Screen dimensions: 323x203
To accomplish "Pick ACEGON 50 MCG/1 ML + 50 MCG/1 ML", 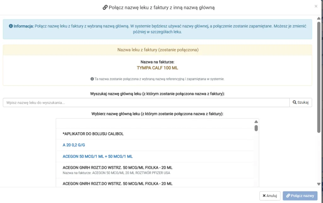I will (155, 156).
